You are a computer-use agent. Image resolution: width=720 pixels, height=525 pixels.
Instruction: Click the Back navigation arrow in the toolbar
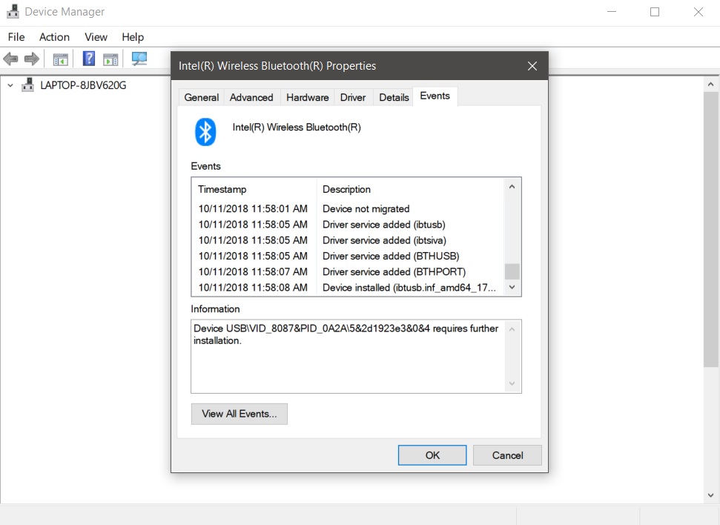point(10,58)
